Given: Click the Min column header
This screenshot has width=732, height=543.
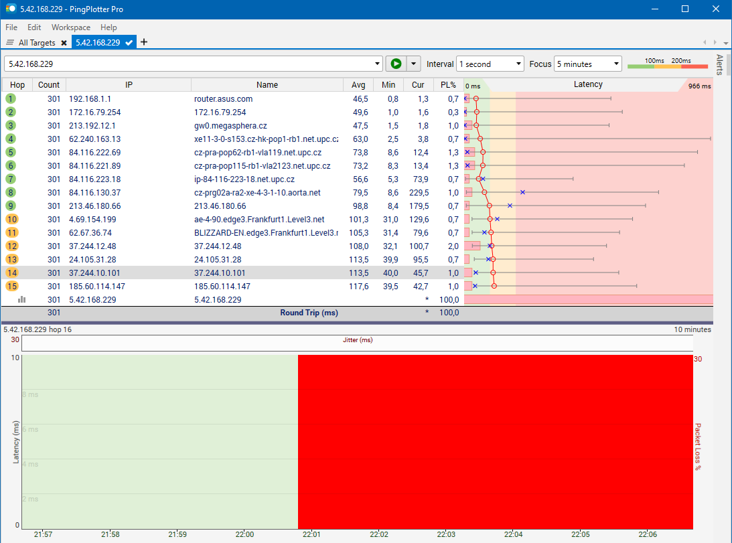Looking at the screenshot, I should [388, 84].
